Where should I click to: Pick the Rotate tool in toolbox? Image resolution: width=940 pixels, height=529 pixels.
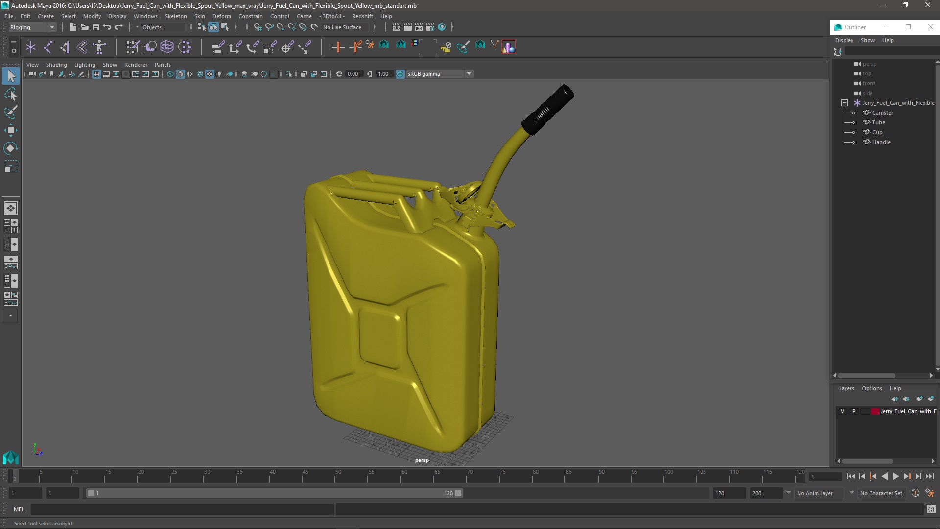tap(10, 148)
